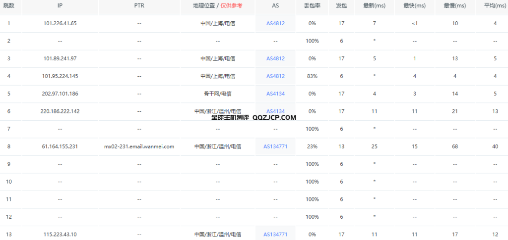Open AS4812 link for 101.89.241.97
Image resolution: width=508 pixels, height=240 pixels.
click(x=275, y=58)
